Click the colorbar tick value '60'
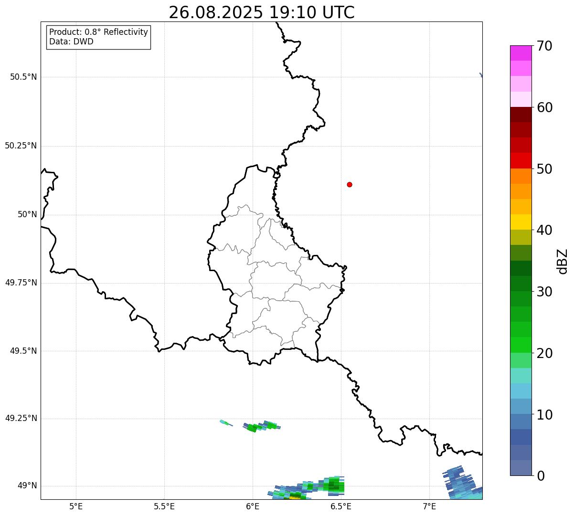 (x=544, y=107)
